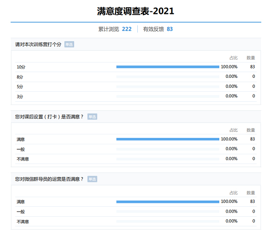Click 占比 column header in scoring section

[x=234, y=58]
